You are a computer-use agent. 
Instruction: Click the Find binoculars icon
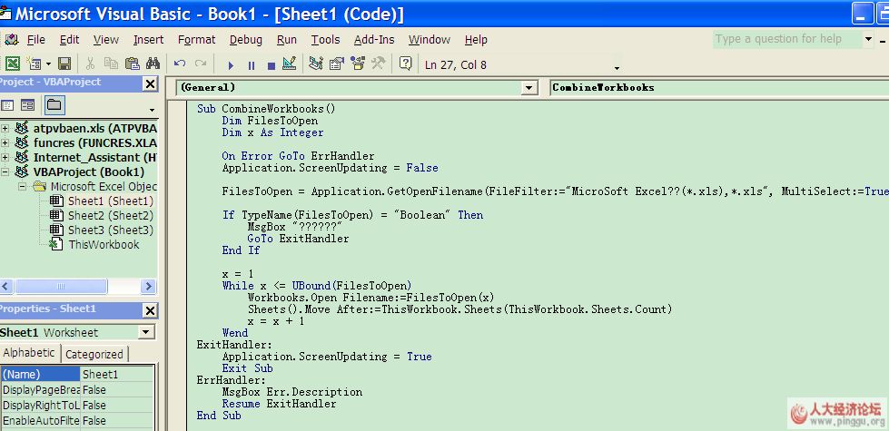pyautogui.click(x=153, y=64)
